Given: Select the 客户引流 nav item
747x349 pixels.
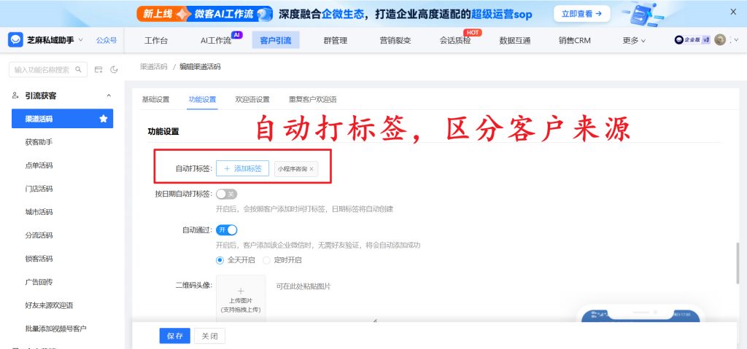Looking at the screenshot, I should (x=275, y=41).
